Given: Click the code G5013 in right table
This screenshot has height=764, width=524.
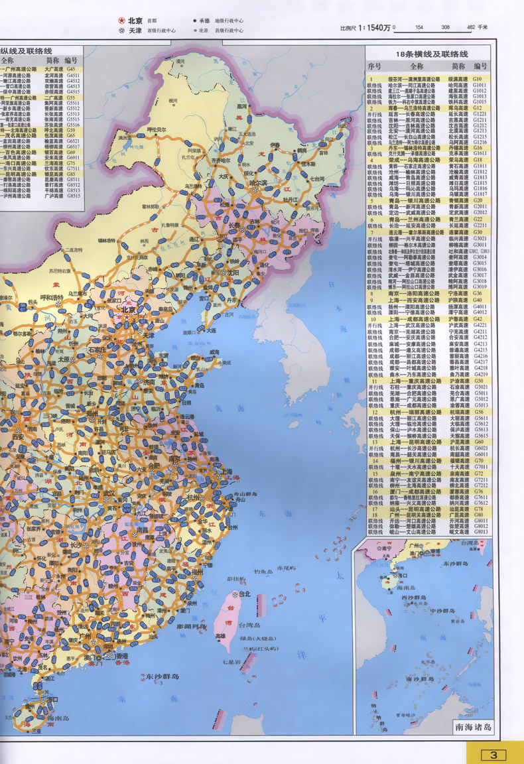Looking at the screenshot, I should coord(481,405).
